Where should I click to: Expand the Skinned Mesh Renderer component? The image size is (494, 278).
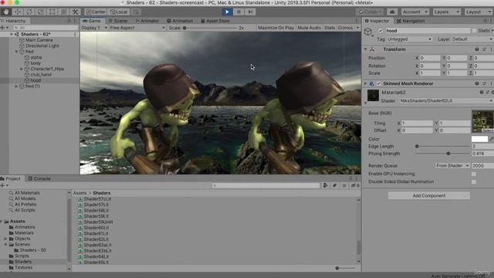366,83
